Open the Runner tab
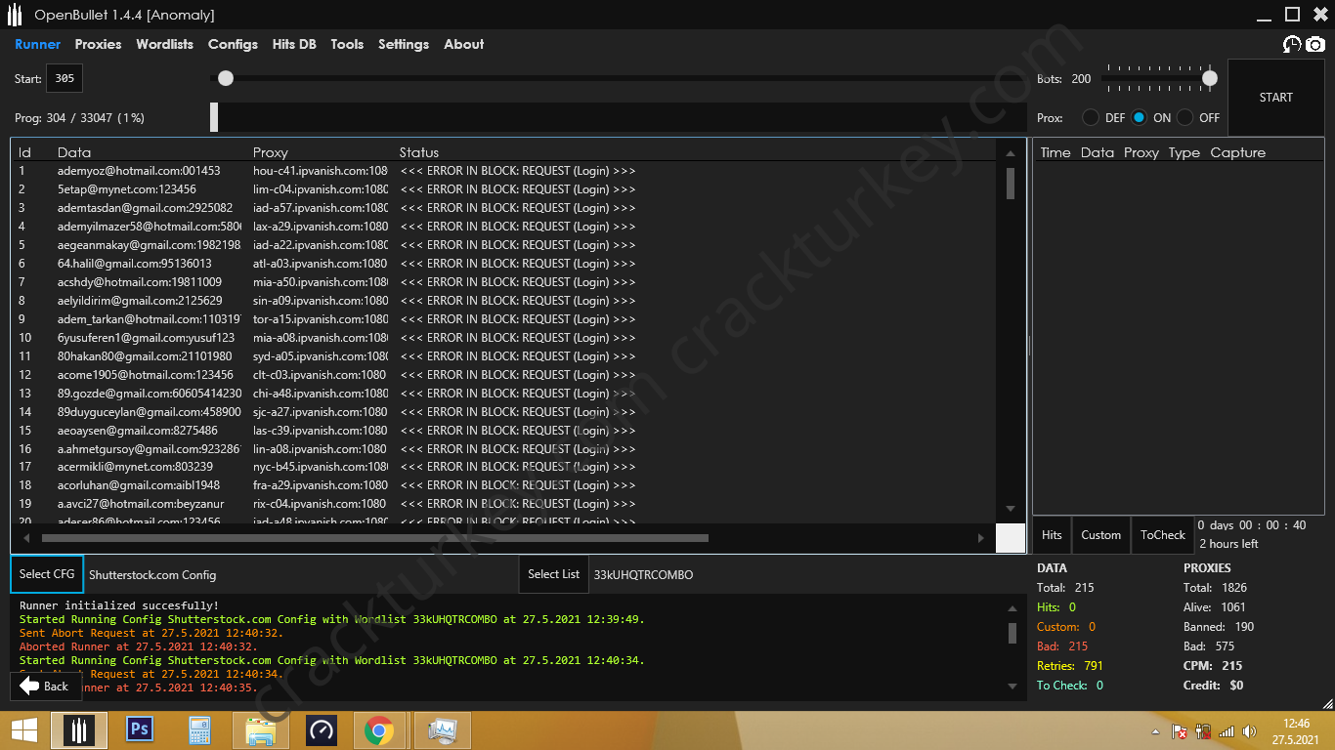This screenshot has width=1335, height=750. coord(38,44)
